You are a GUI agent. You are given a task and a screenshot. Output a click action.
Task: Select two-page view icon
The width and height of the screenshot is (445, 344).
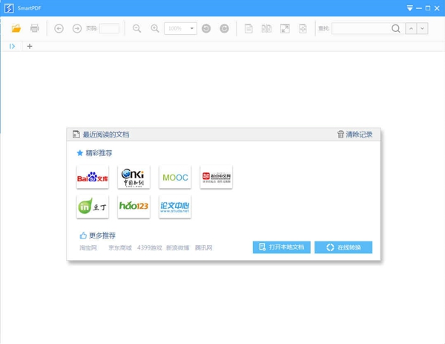[x=267, y=28]
